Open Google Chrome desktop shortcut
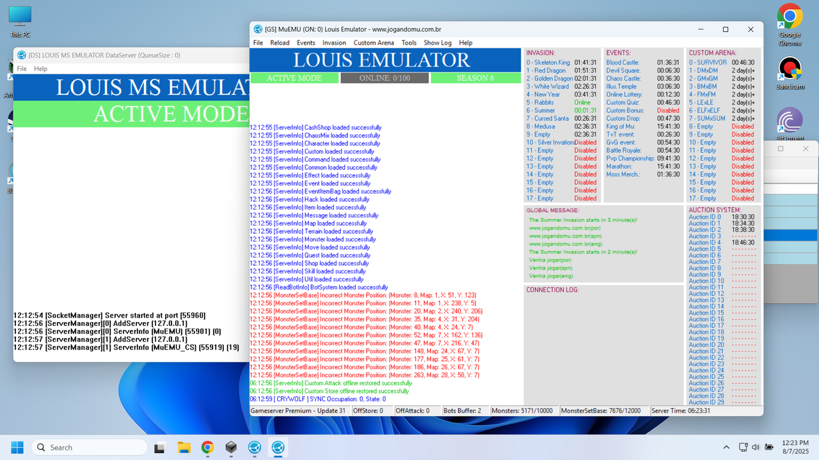This screenshot has height=460, width=819. [790, 25]
